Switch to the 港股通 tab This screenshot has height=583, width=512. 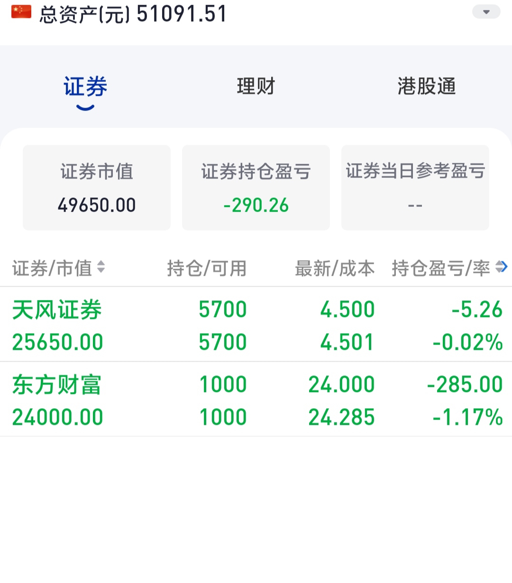click(427, 86)
